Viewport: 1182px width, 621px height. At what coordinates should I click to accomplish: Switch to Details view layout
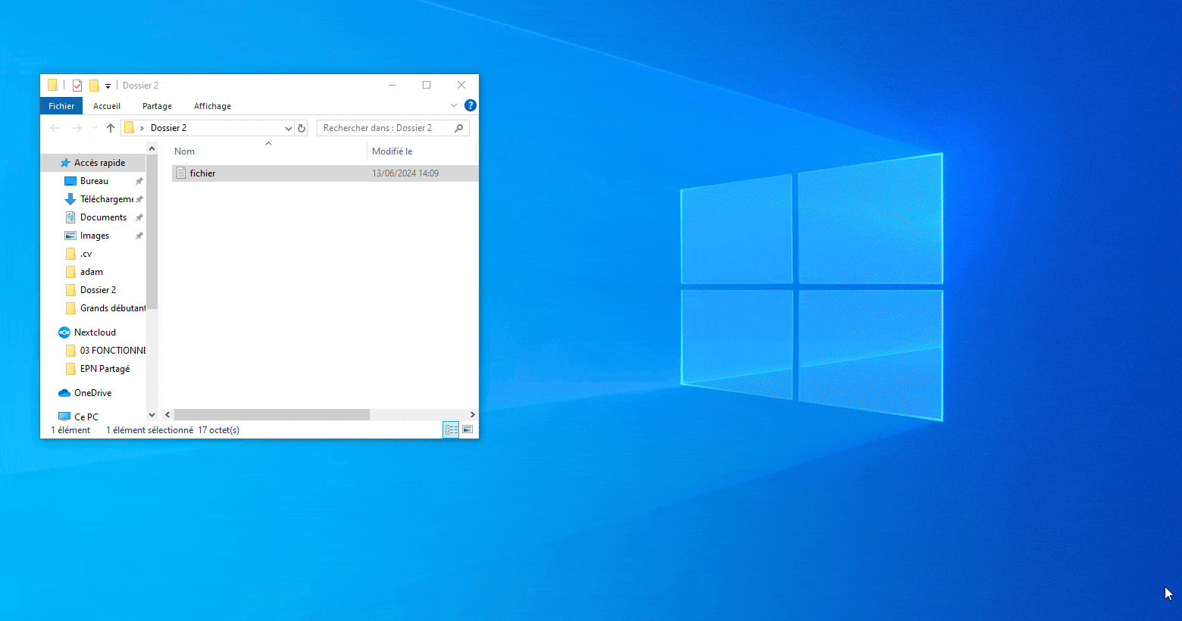click(x=451, y=429)
